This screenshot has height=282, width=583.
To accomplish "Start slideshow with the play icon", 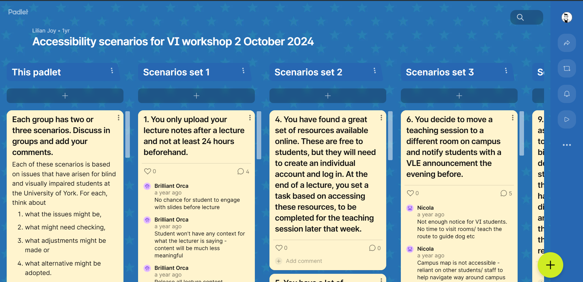I will (x=567, y=119).
